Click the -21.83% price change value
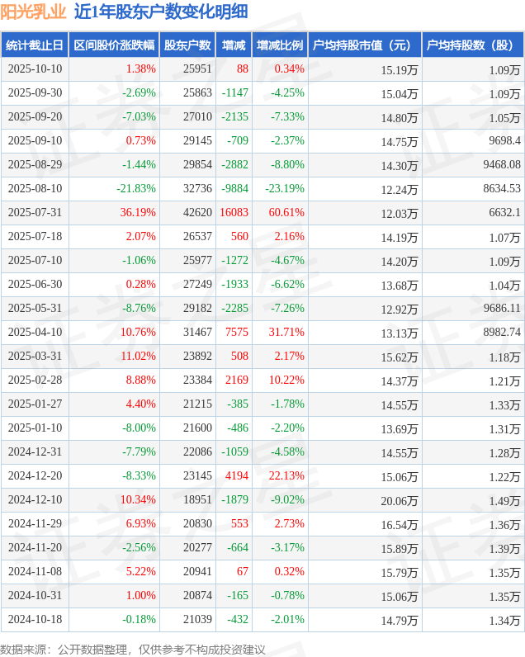The image size is (525, 657). tap(135, 189)
